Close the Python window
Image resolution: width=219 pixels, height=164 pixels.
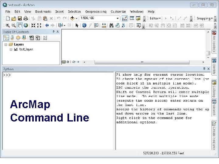tap(208, 69)
